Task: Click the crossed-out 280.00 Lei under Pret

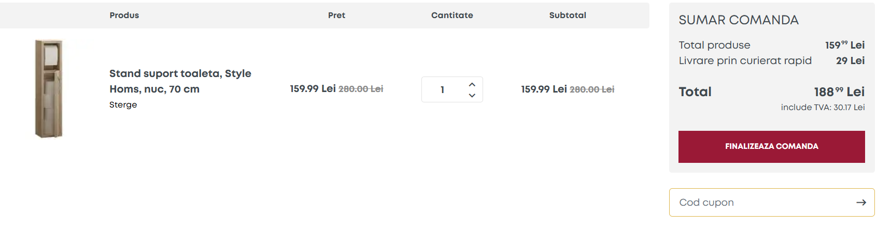Action: (x=361, y=89)
